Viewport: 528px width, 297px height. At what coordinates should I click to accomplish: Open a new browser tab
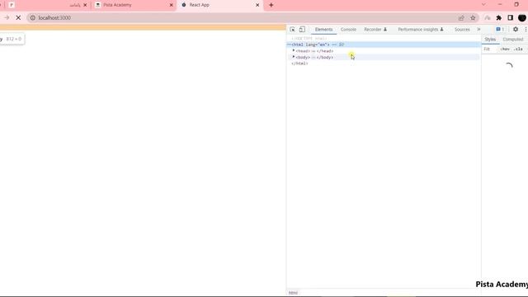[x=271, y=5]
